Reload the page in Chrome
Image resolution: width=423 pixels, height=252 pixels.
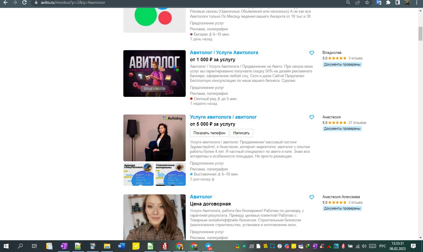pyautogui.click(x=25, y=2)
